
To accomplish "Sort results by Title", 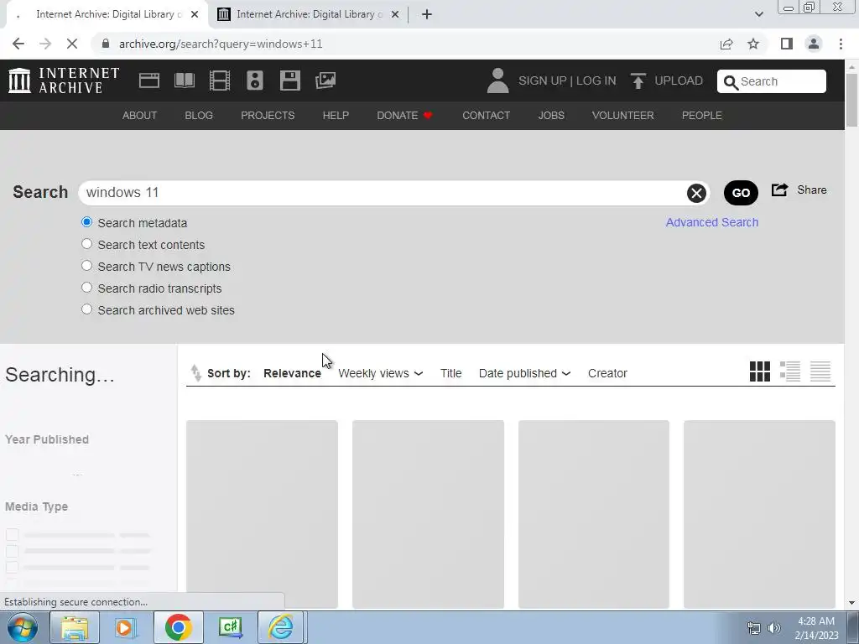I will pyautogui.click(x=450, y=373).
